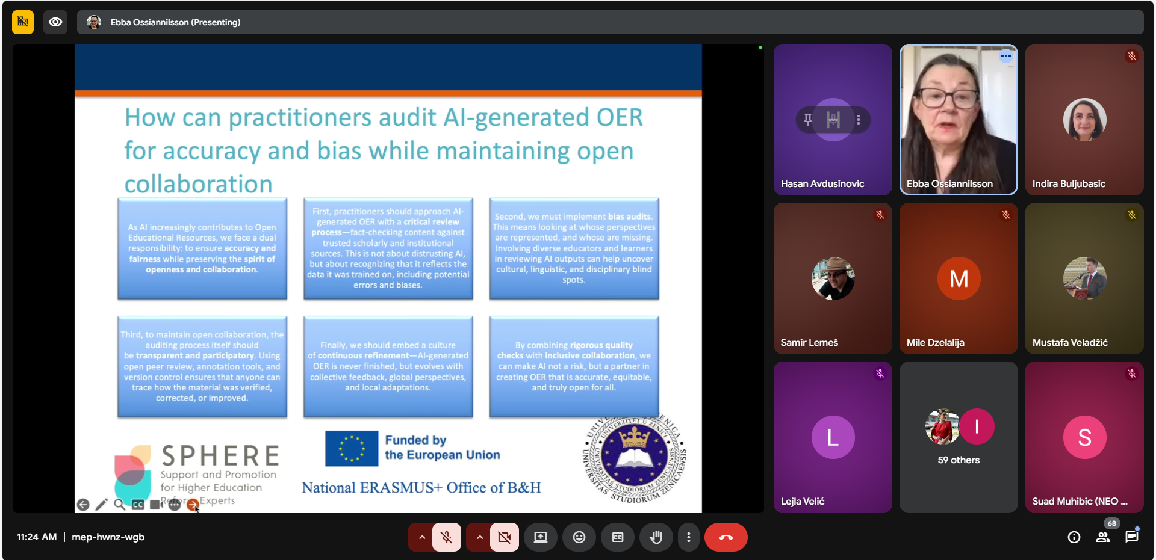Pin Hasan Avdusinovic's tile

808,120
